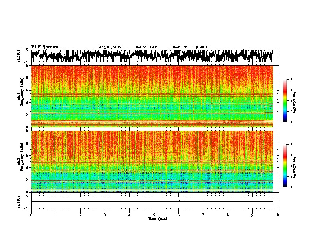
Task: Click the "-7" label on ch.1 color bar
Action: pyautogui.click(x=291, y=122)
